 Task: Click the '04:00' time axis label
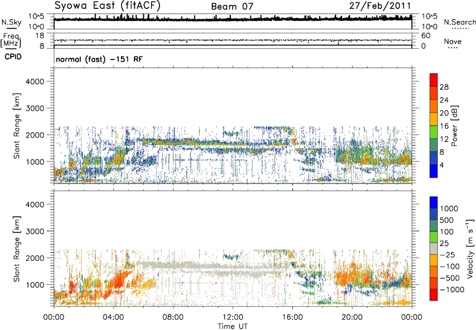[x=114, y=317]
